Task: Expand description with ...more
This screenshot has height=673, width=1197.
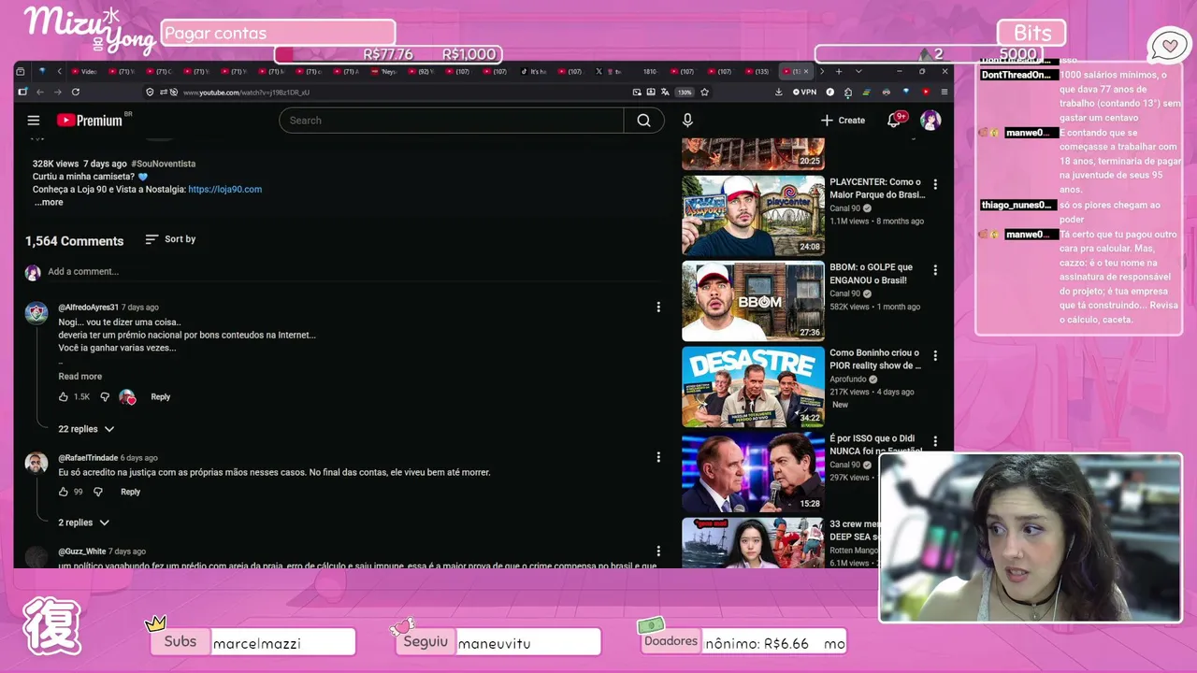Action: tap(49, 203)
